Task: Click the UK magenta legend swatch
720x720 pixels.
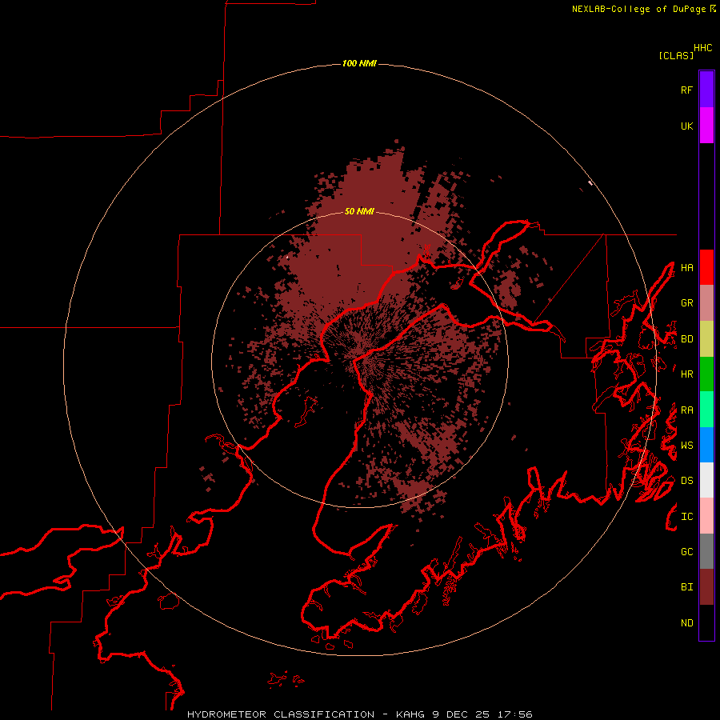Action: point(706,126)
